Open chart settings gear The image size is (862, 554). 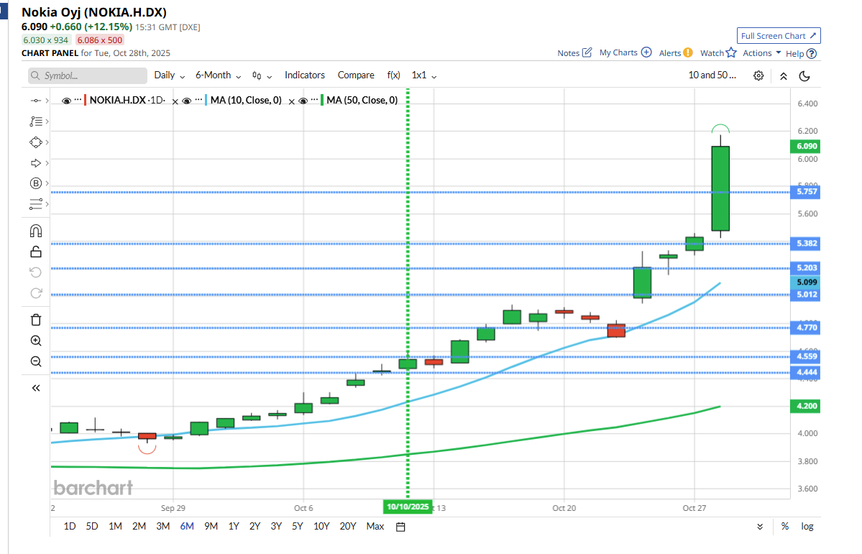point(758,75)
